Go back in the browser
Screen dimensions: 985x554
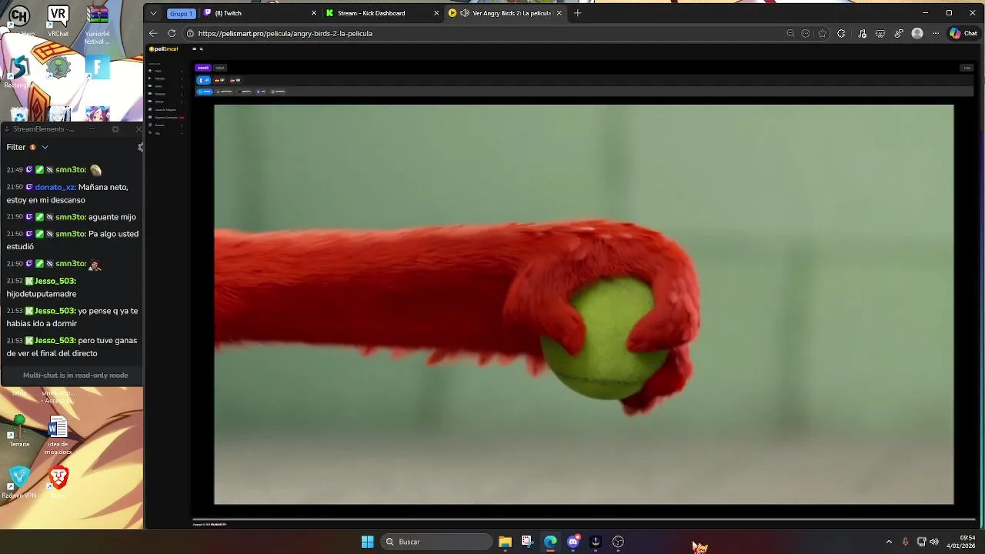[153, 33]
